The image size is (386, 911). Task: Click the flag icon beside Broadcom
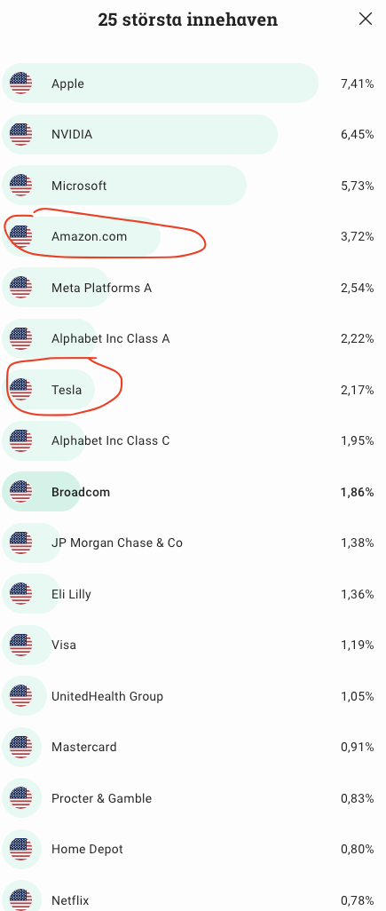pyautogui.click(x=21, y=492)
